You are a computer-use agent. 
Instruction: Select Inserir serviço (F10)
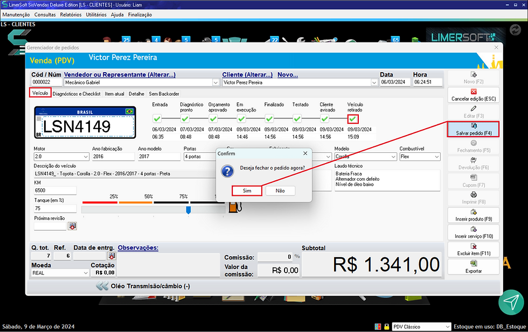click(473, 232)
